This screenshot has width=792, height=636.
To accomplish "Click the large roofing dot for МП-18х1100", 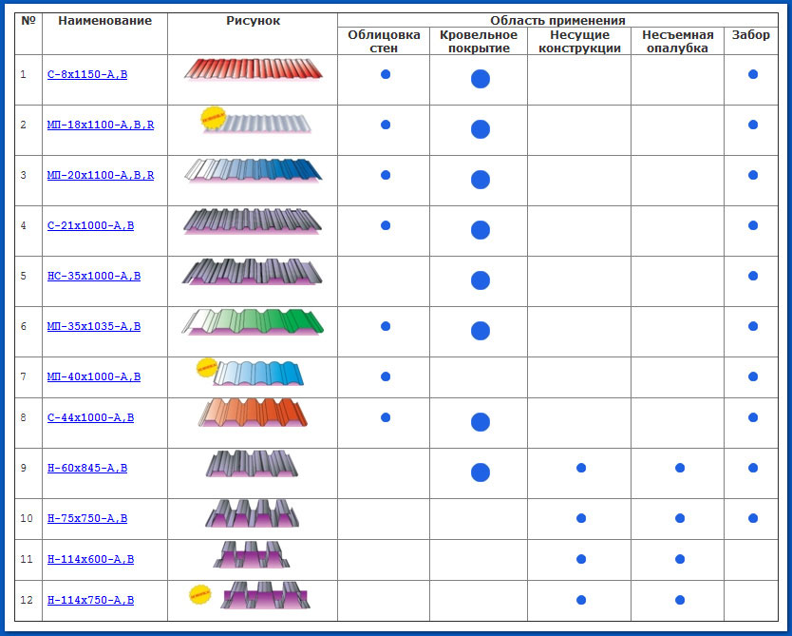I will coord(481,129).
